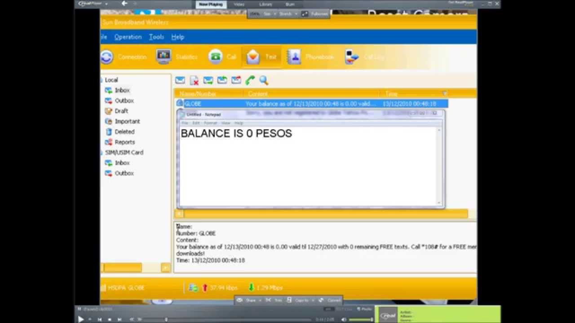The height and width of the screenshot is (323, 575).
Task: Select the Local tree node
Action: pos(111,80)
